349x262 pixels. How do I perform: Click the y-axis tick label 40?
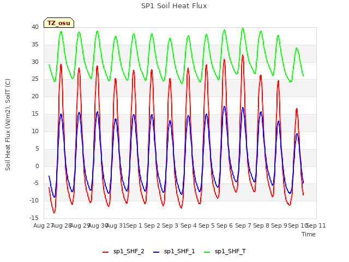click(35, 27)
